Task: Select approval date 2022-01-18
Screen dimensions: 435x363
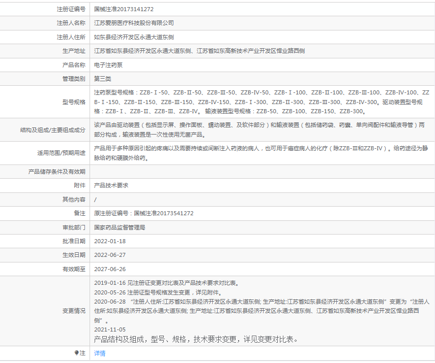Action: click(x=110, y=242)
